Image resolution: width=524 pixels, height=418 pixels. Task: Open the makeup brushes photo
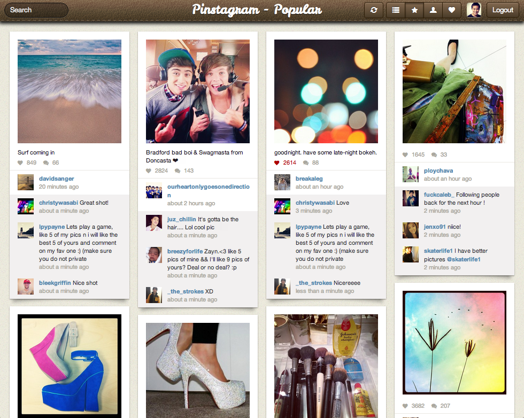point(326,366)
